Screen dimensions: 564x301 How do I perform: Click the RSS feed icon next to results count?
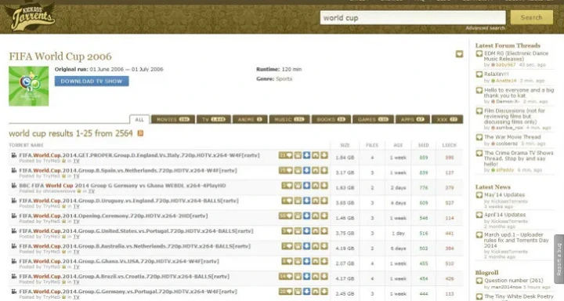[x=140, y=133]
